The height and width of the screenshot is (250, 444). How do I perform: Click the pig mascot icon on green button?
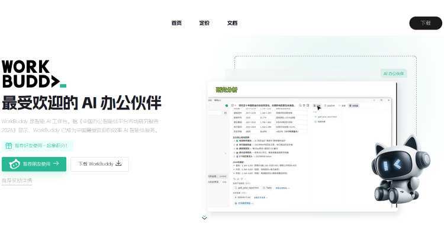14,164
